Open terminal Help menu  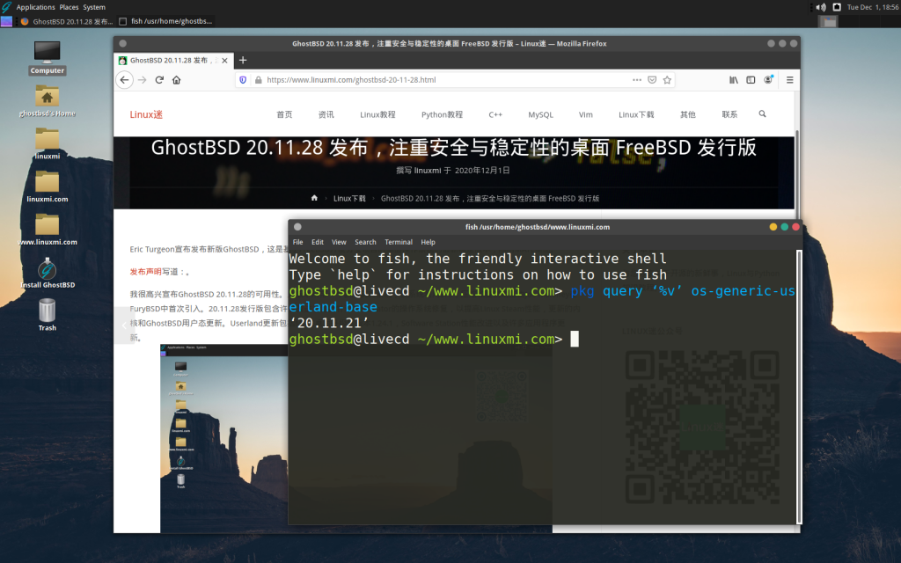429,242
